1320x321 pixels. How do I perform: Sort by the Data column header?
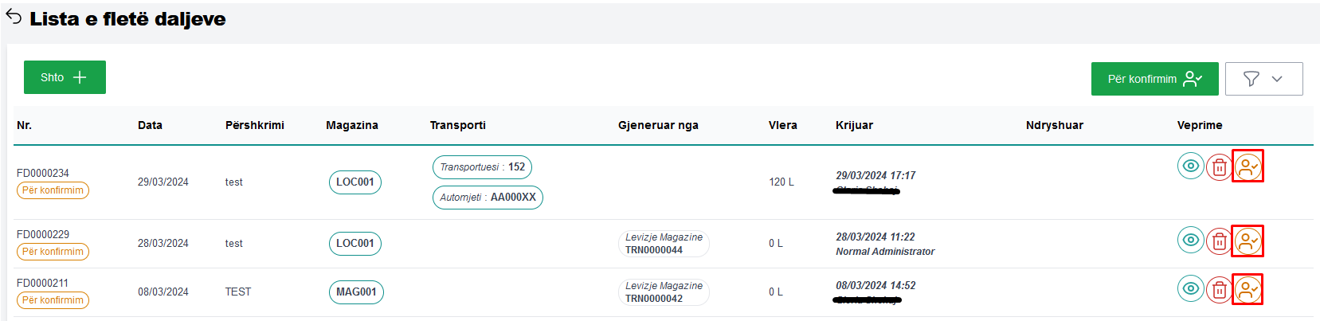coord(150,125)
